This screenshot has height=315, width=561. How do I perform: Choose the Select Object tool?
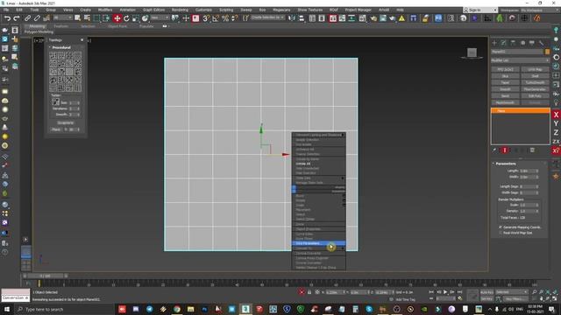tap(77, 18)
